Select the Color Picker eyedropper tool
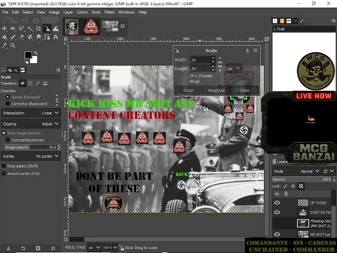Screen dimensions: 337x253 point(4,46)
